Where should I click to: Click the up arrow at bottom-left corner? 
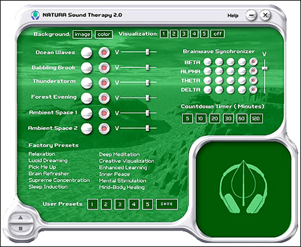pyautogui.click(x=20, y=217)
